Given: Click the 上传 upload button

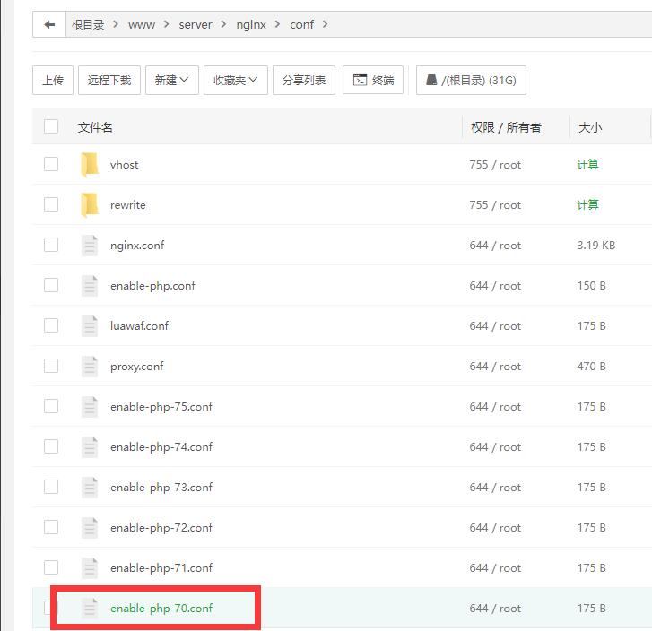Looking at the screenshot, I should (53, 80).
